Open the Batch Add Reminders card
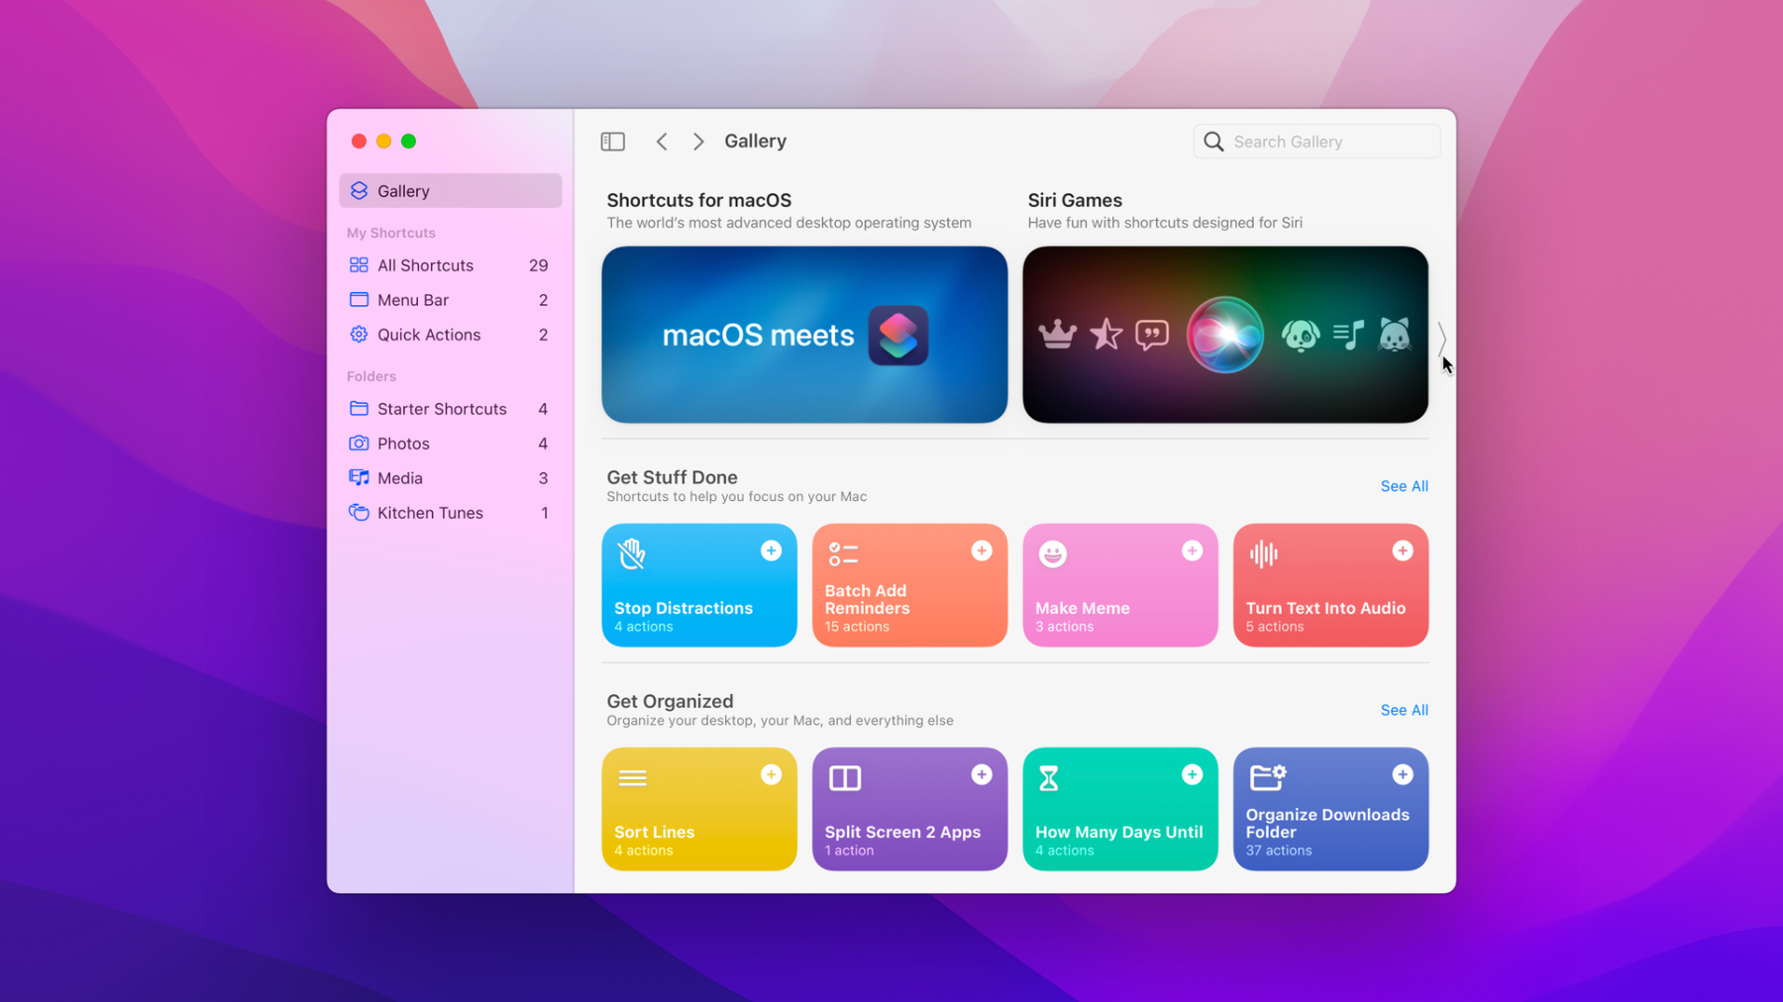1783x1002 pixels. [909, 585]
